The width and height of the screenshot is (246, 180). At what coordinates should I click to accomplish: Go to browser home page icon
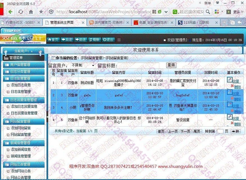point(31,12)
